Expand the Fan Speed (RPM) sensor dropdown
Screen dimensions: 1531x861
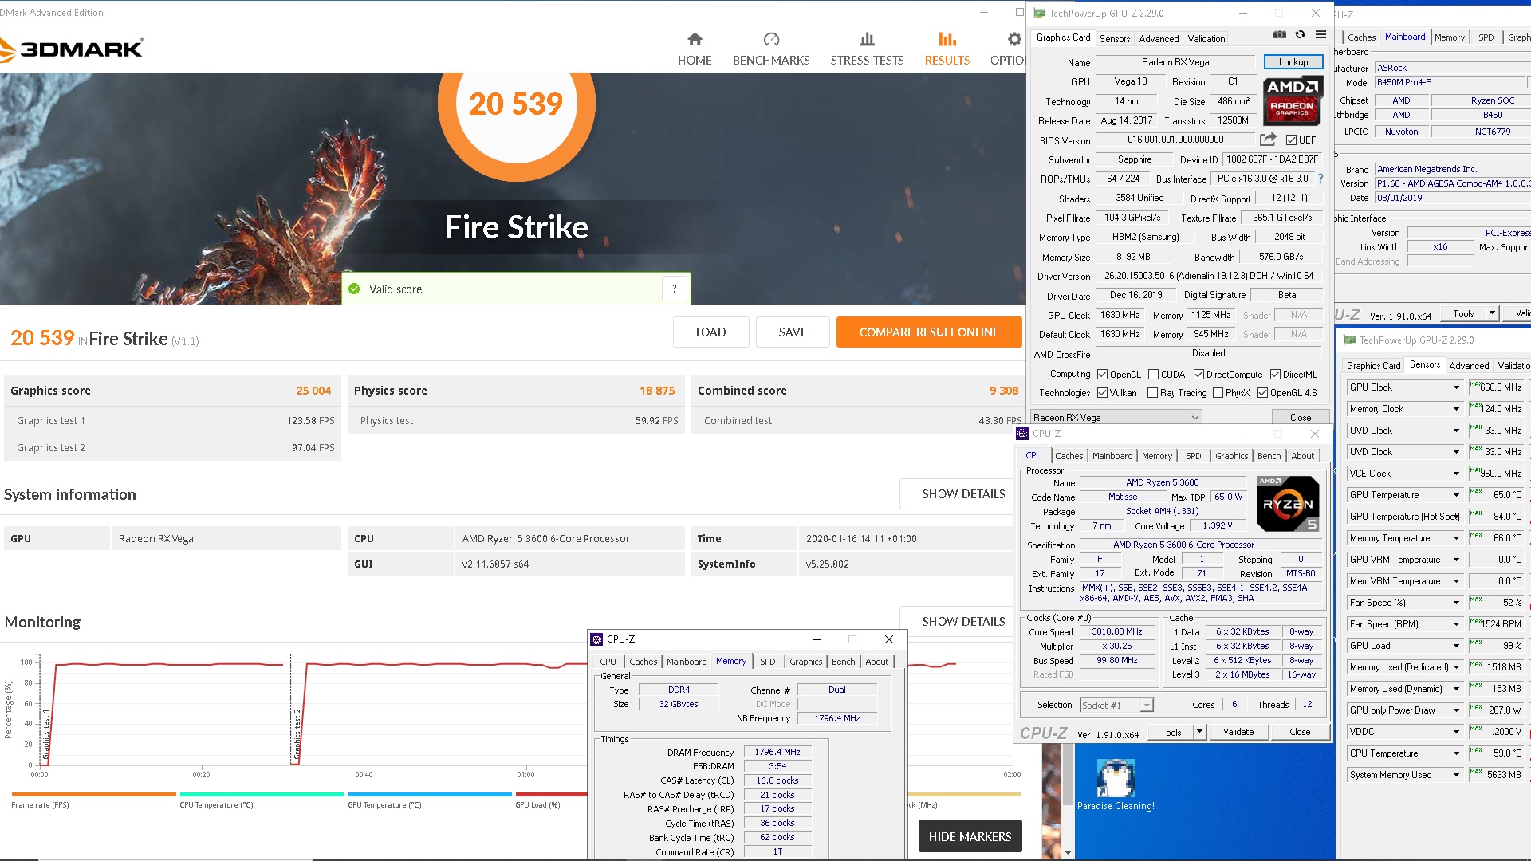click(1456, 624)
